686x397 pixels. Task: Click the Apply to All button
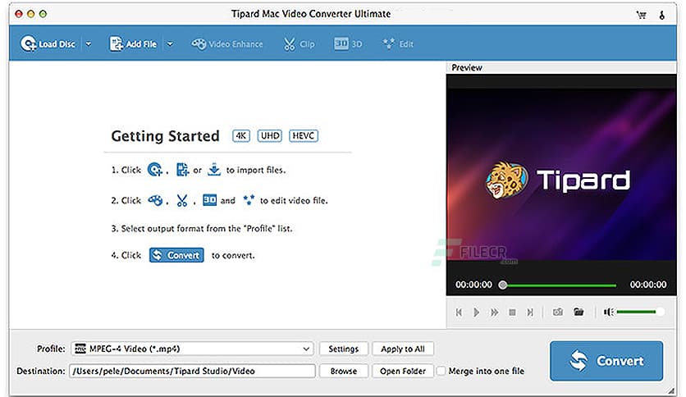click(403, 349)
